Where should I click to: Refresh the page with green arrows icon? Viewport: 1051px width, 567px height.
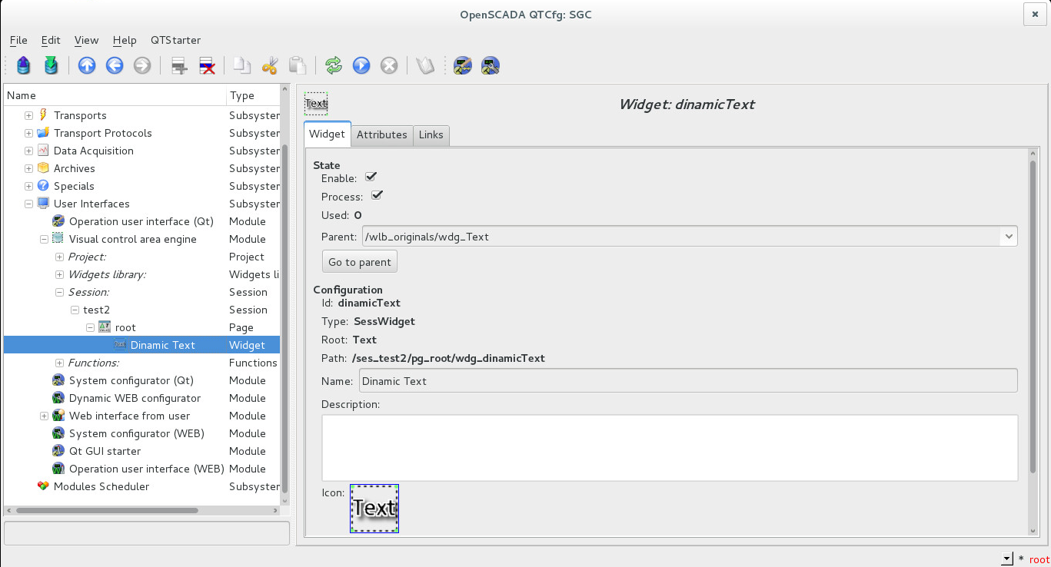[x=334, y=66]
